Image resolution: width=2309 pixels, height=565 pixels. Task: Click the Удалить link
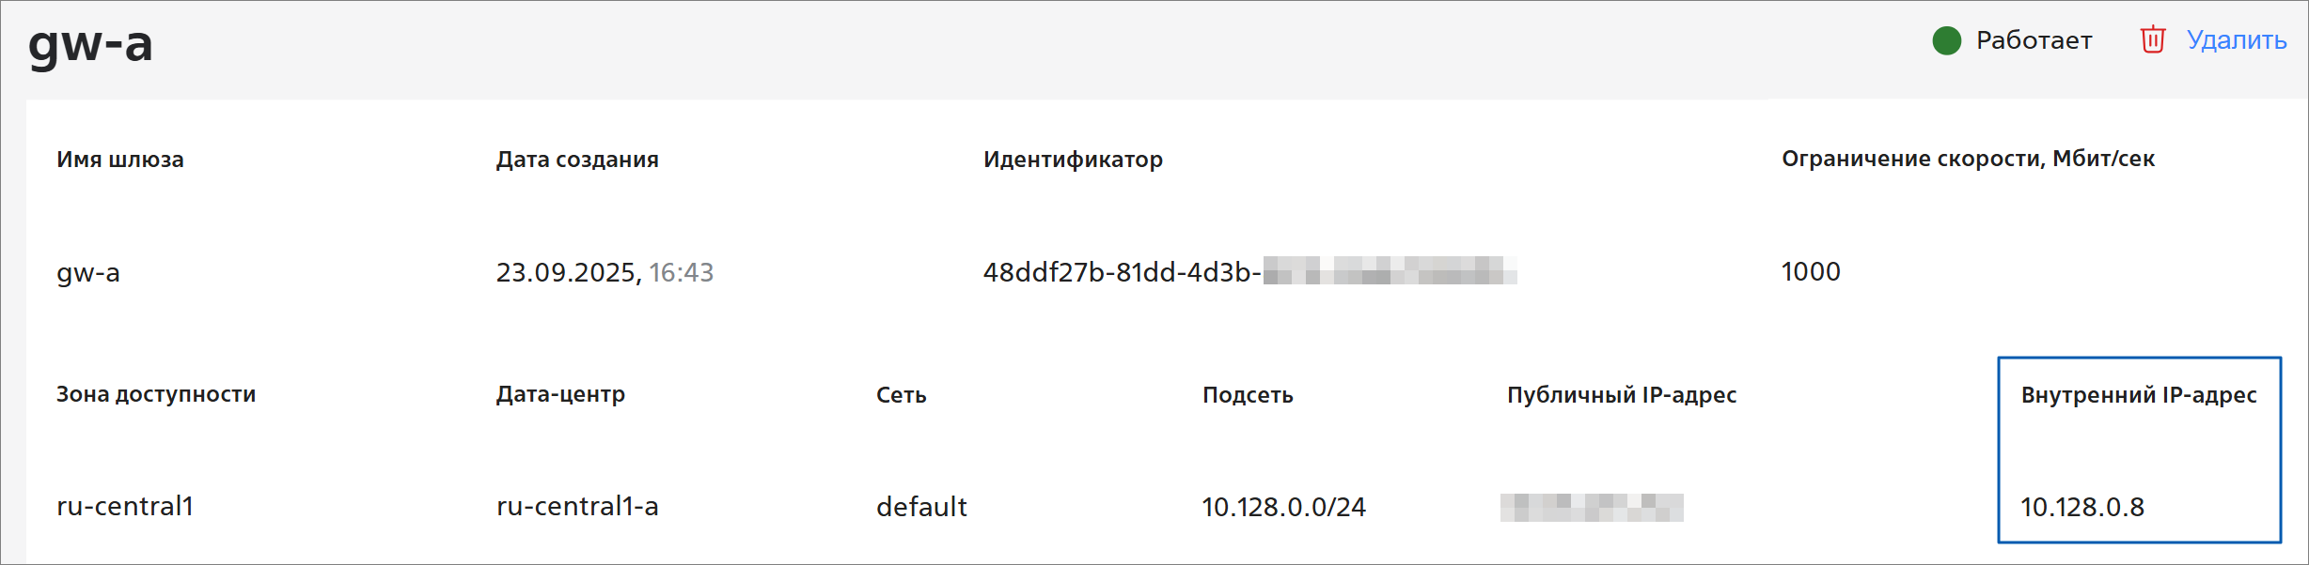2236,40
